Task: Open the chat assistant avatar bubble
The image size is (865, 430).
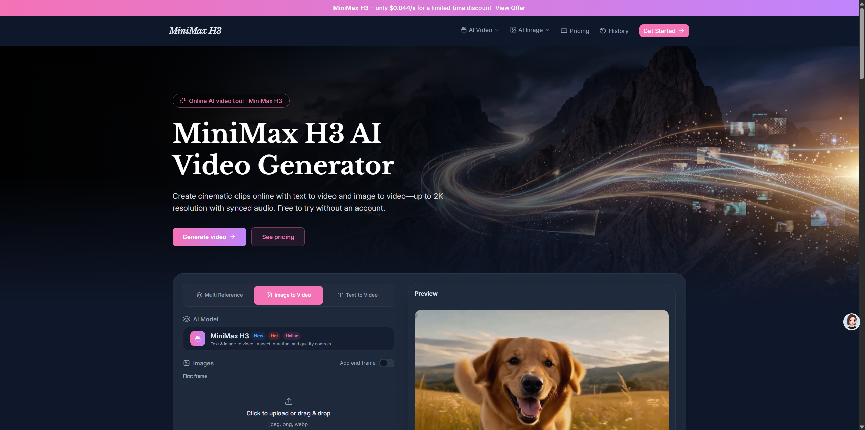Action: (851, 321)
